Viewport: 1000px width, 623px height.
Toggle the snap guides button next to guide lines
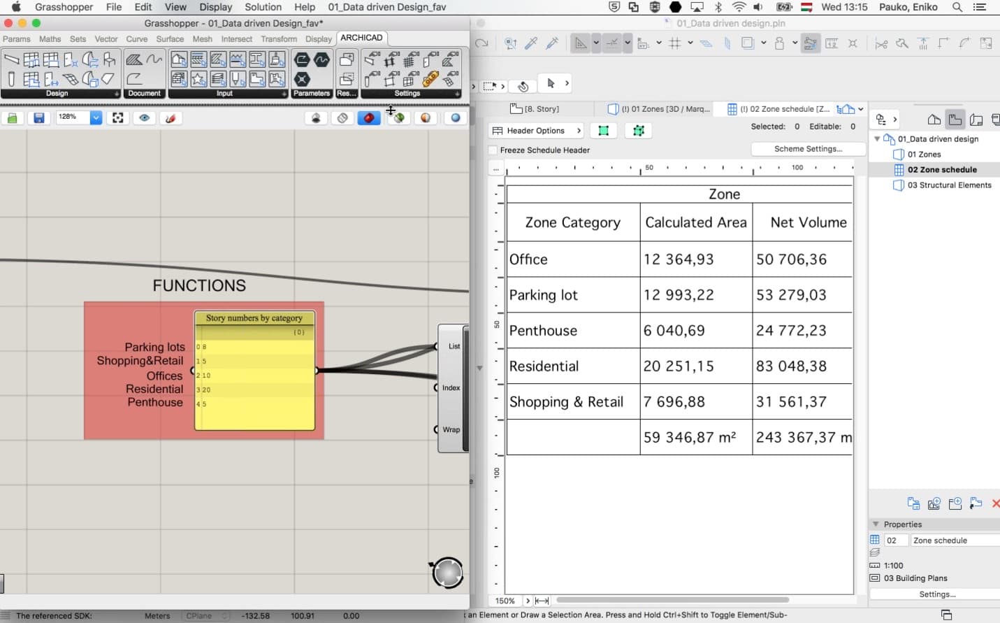612,43
